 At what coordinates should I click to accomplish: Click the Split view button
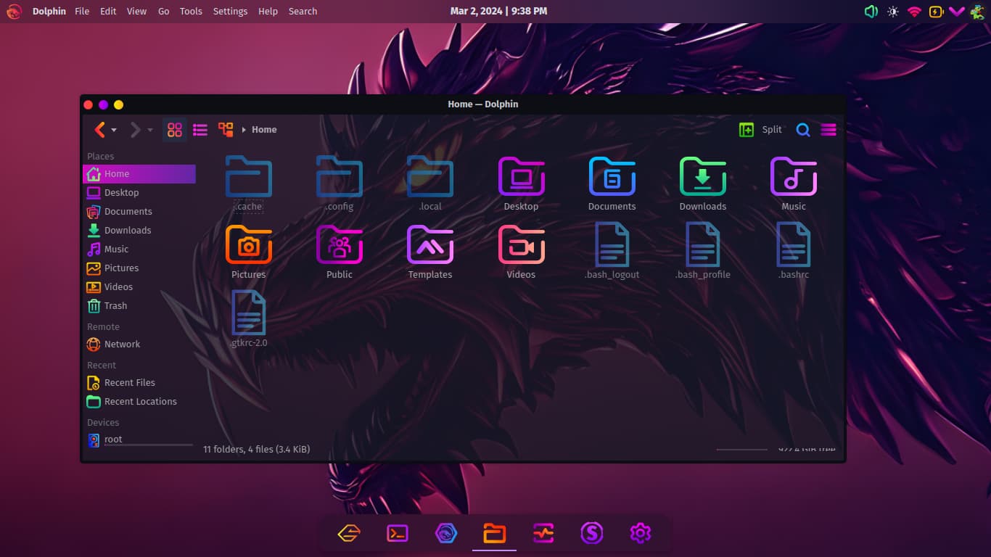[760, 130]
